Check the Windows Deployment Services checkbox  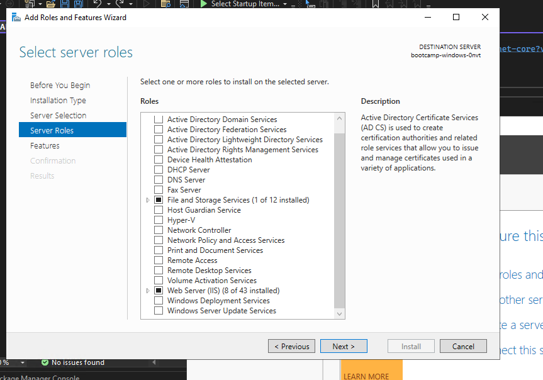[159, 300]
